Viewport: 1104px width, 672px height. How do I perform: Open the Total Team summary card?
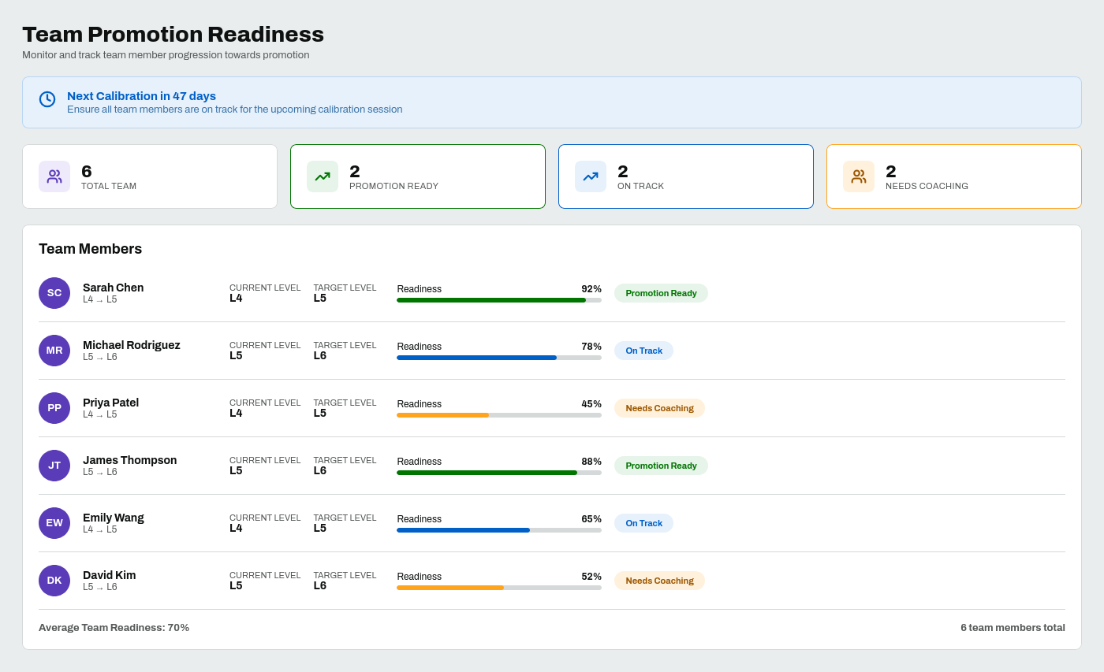pos(150,176)
